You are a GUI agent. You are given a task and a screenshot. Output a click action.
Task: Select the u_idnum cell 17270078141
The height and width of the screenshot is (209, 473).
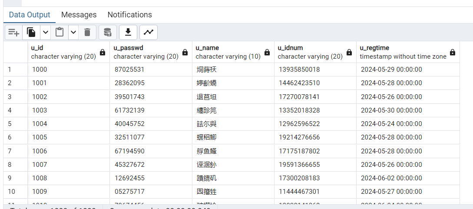point(299,96)
